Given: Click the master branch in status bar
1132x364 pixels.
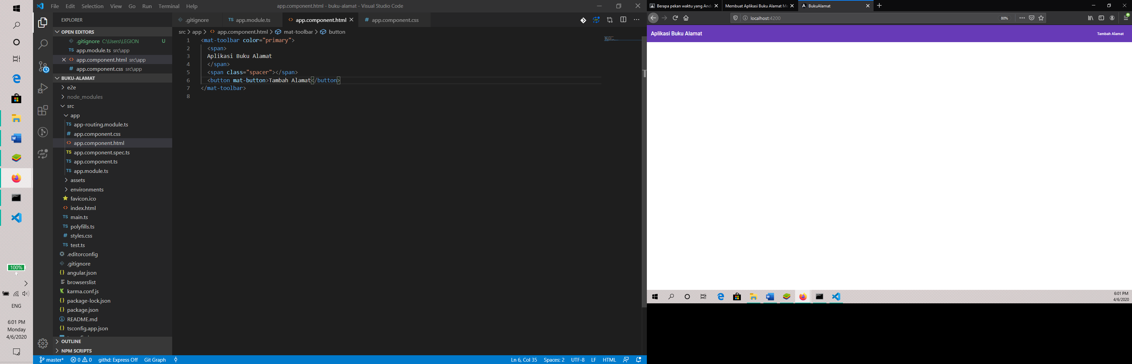Looking at the screenshot, I should tap(52, 360).
